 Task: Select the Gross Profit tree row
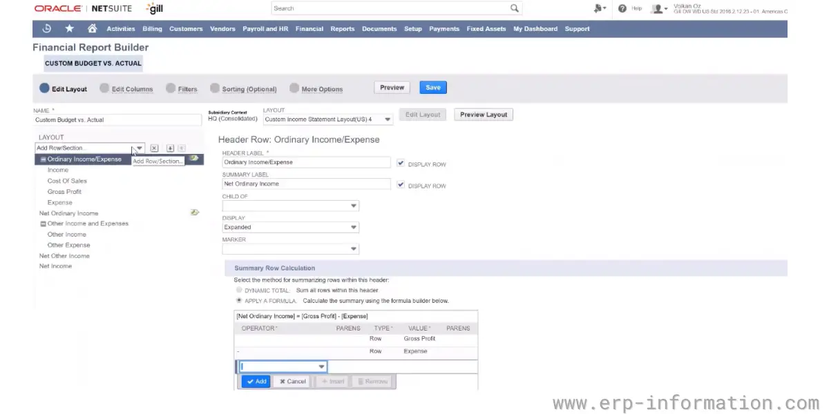64,192
